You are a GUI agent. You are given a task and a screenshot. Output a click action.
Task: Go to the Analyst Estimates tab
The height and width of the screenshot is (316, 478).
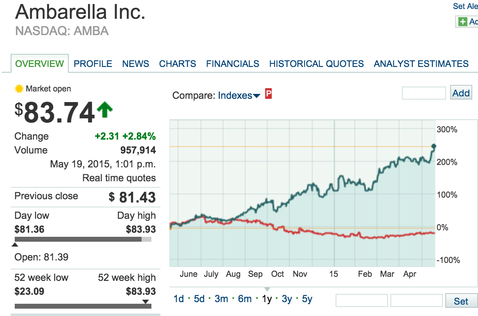click(x=421, y=64)
